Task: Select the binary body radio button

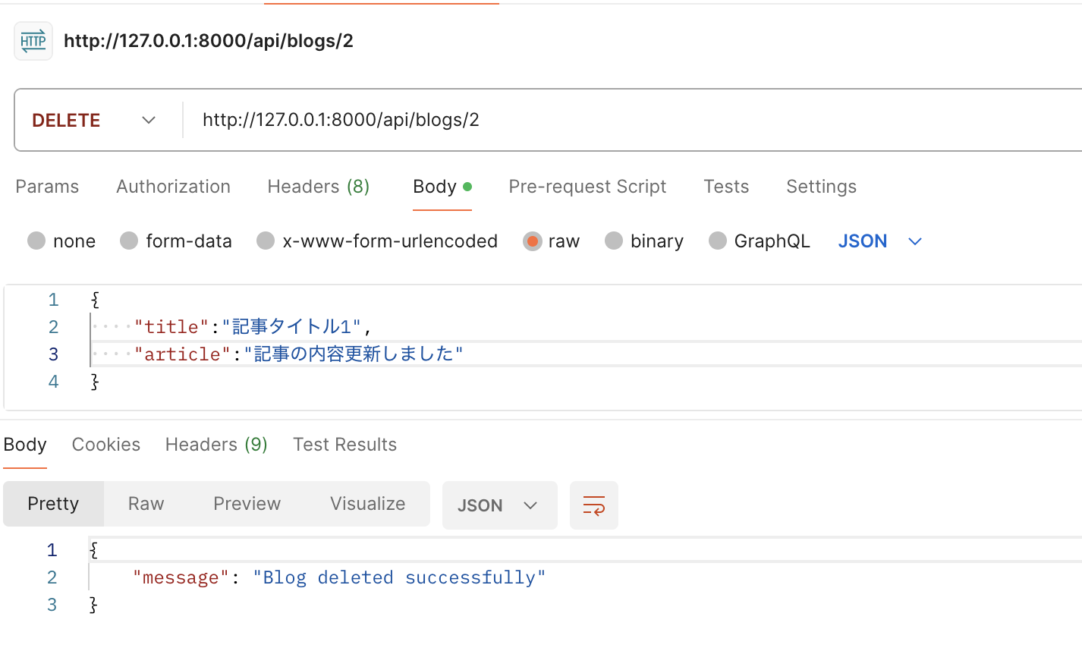Action: 614,241
